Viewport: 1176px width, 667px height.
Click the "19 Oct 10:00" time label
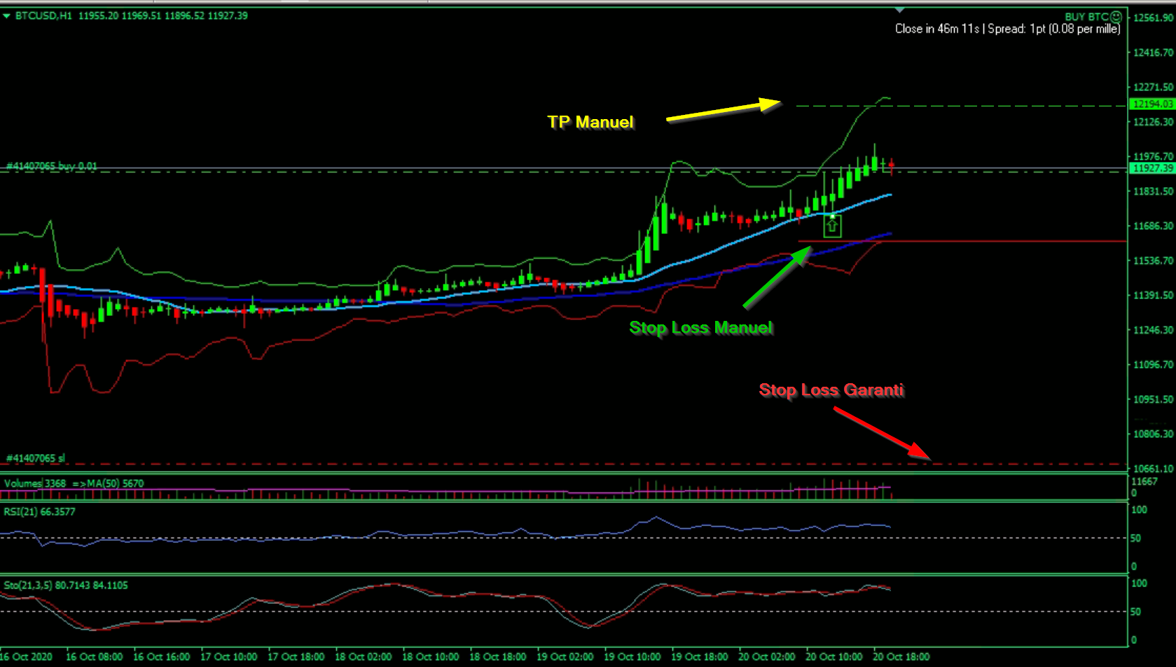(632, 657)
